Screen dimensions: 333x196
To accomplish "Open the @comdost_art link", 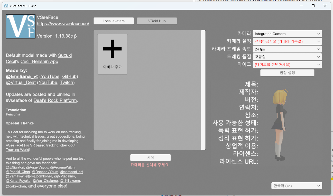I will (x=72, y=172).
